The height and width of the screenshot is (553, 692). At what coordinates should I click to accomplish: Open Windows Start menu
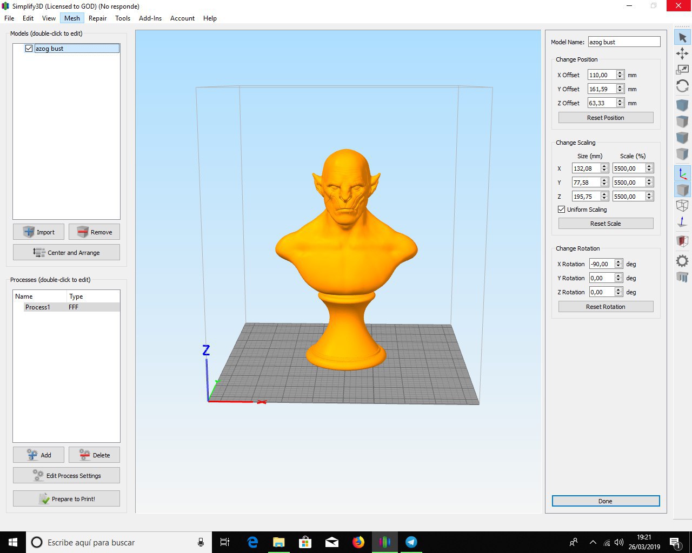pyautogui.click(x=13, y=542)
